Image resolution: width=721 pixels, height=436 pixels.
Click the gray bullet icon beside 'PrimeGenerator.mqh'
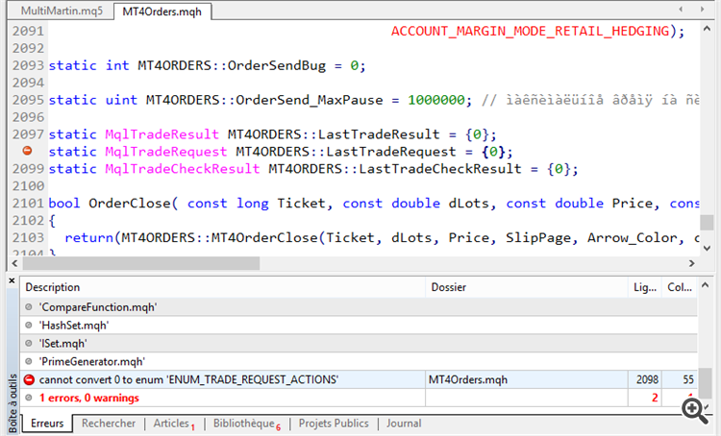click(x=29, y=361)
